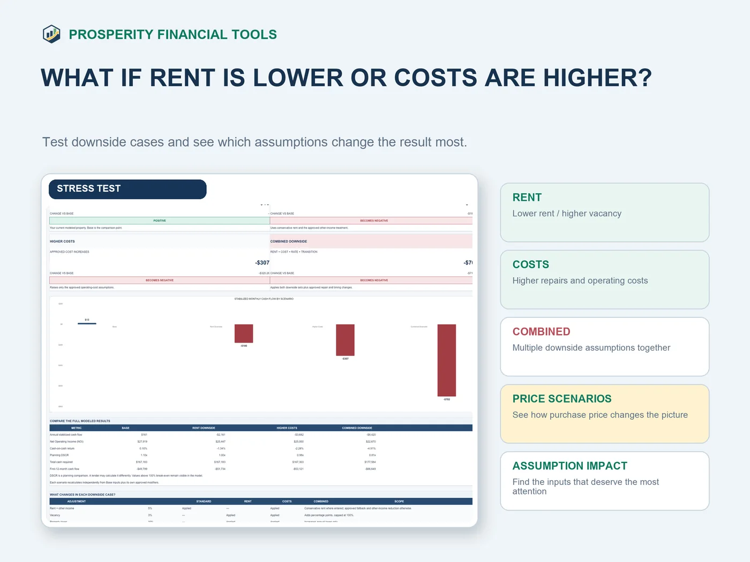Open the RENT feature card

(604, 212)
